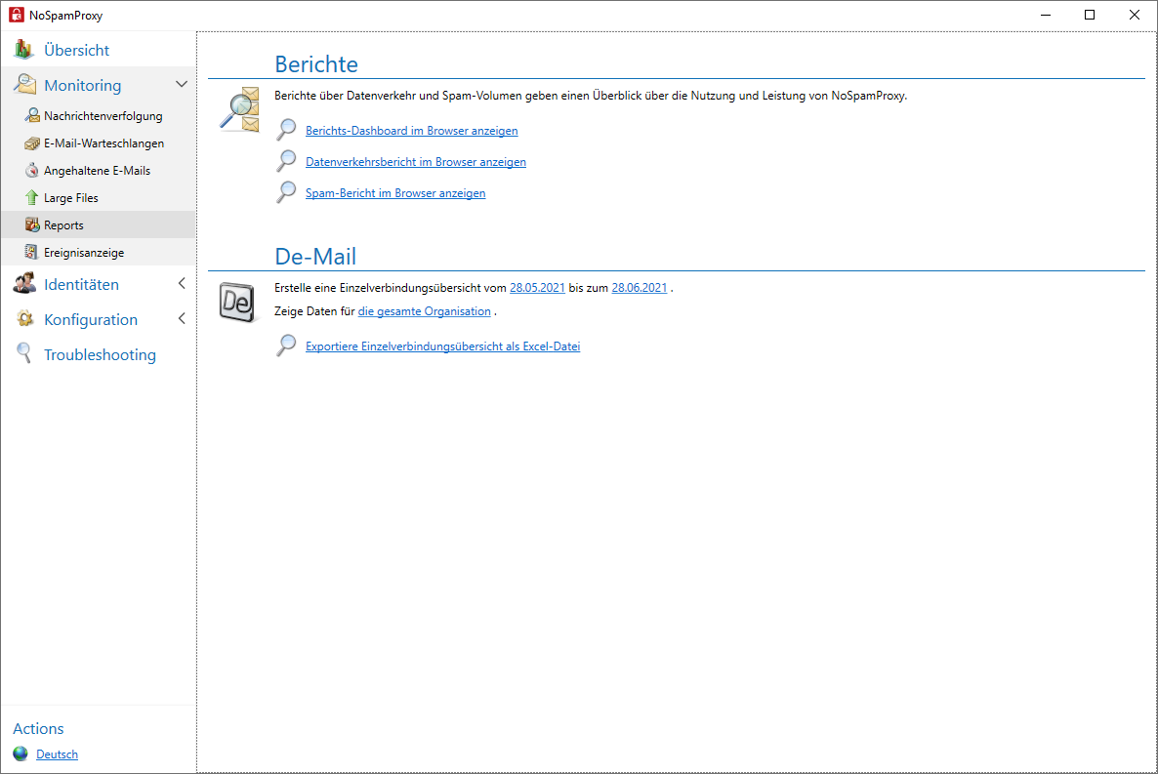The height and width of the screenshot is (774, 1158).
Task: Open the Übersicht page
Action: click(x=77, y=50)
